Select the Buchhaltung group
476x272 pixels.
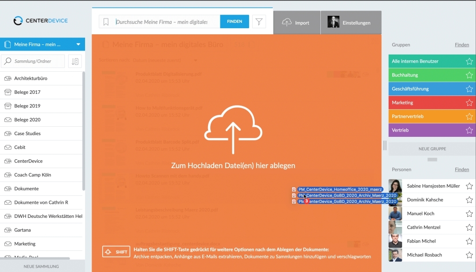[x=432, y=75]
